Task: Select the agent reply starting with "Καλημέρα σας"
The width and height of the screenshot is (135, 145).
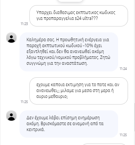Action: [x=69, y=52]
